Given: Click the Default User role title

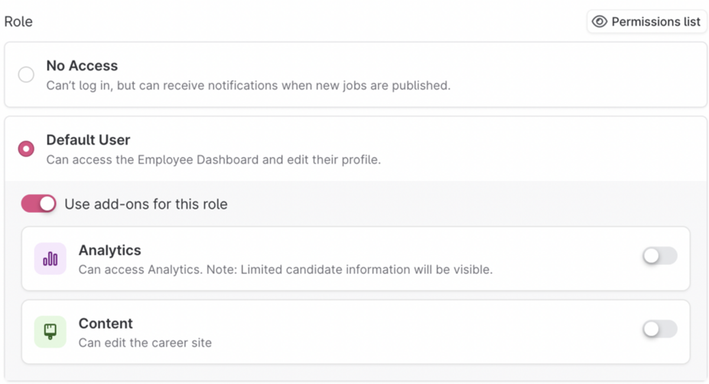Looking at the screenshot, I should 88,140.
